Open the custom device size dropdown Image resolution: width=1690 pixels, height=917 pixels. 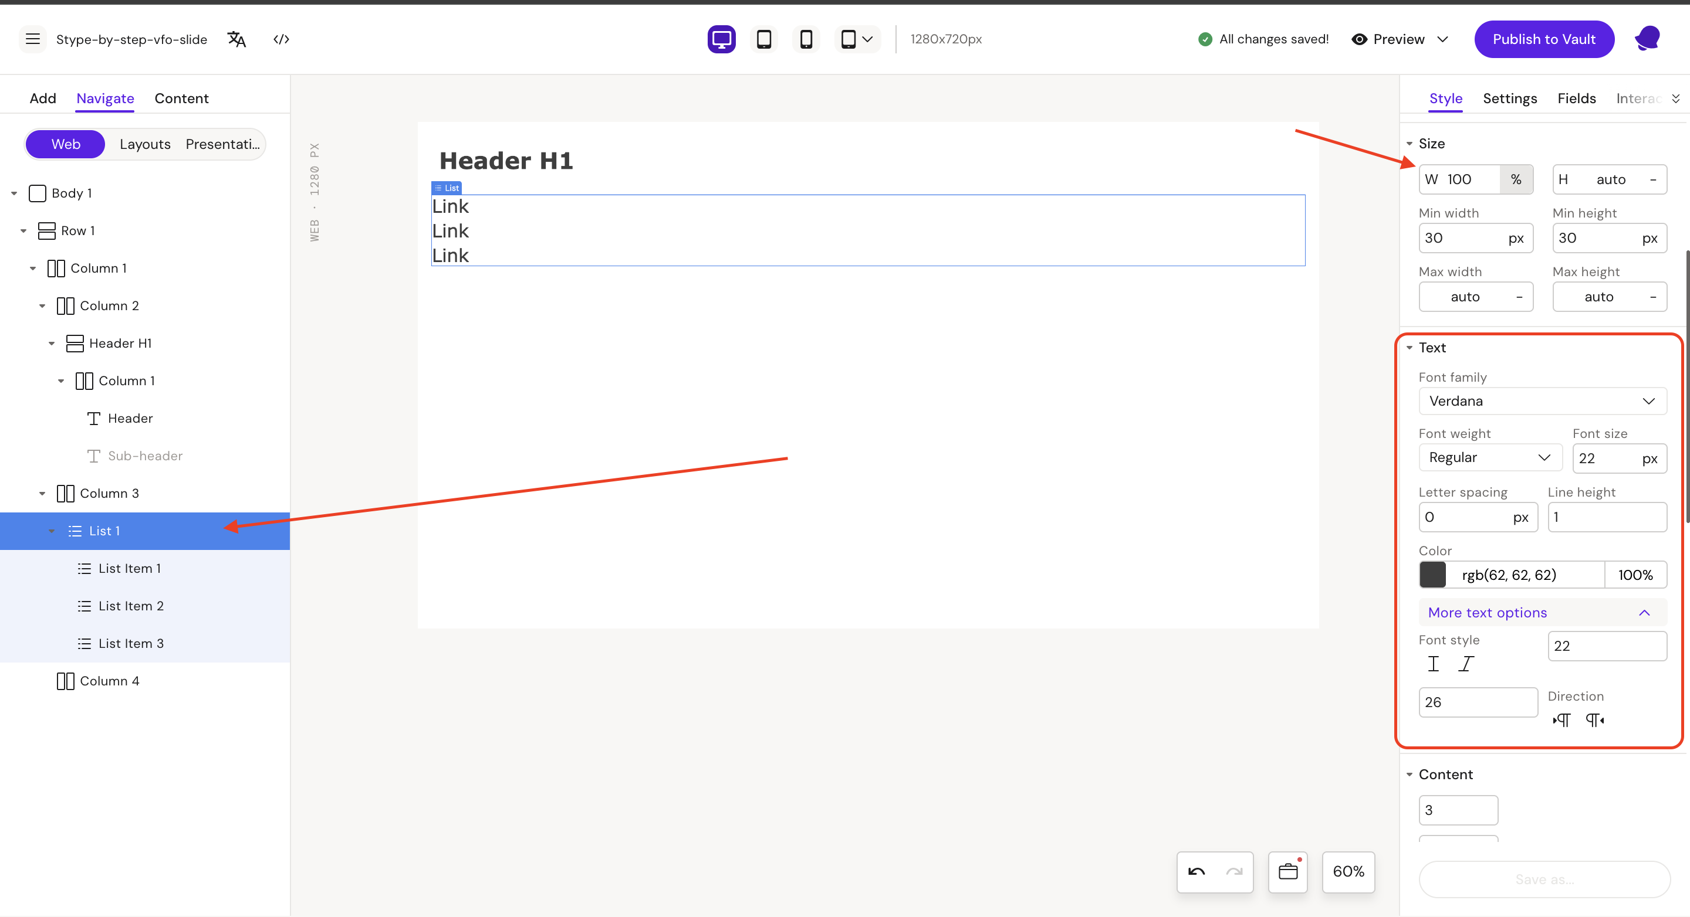[x=857, y=39]
